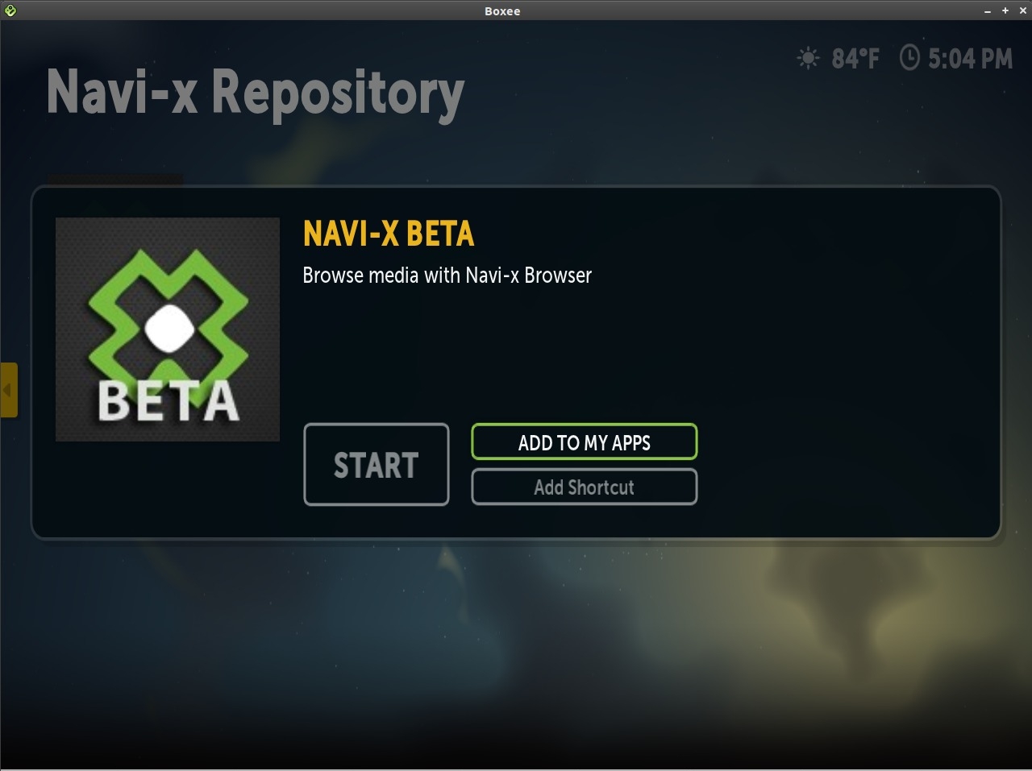
Task: Launch Navi-X with the START button
Action: click(x=376, y=465)
